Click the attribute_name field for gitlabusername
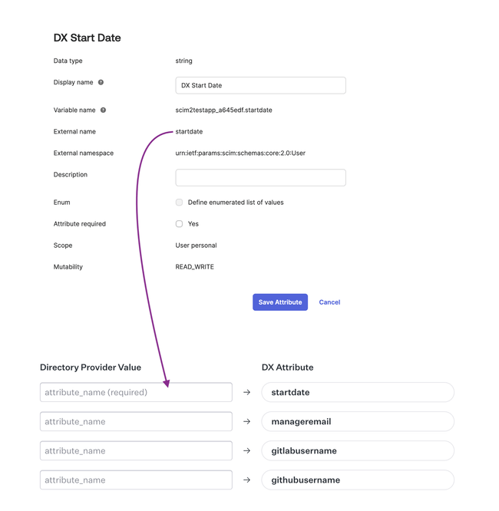Viewport: 499px width, 511px height. pos(136,450)
